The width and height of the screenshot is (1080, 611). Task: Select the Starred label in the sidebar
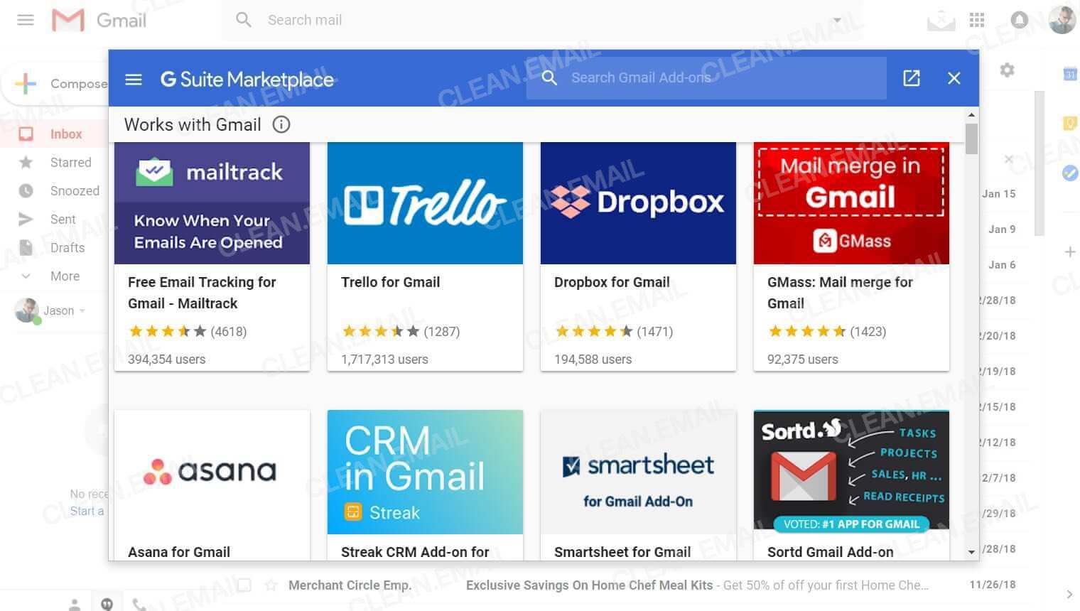[x=70, y=162]
